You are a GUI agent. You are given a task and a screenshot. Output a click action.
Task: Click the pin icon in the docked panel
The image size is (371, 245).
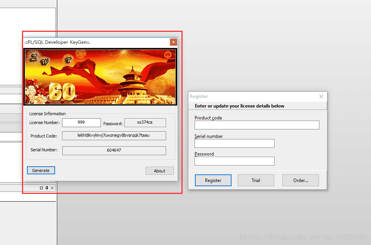pos(47,188)
